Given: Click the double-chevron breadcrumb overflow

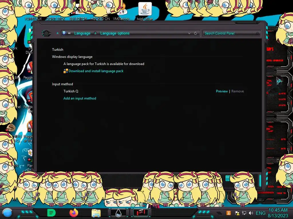Looking at the screenshot, I should [69, 33].
